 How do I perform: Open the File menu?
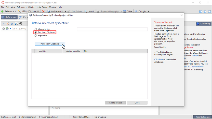click(x=3, y=7)
